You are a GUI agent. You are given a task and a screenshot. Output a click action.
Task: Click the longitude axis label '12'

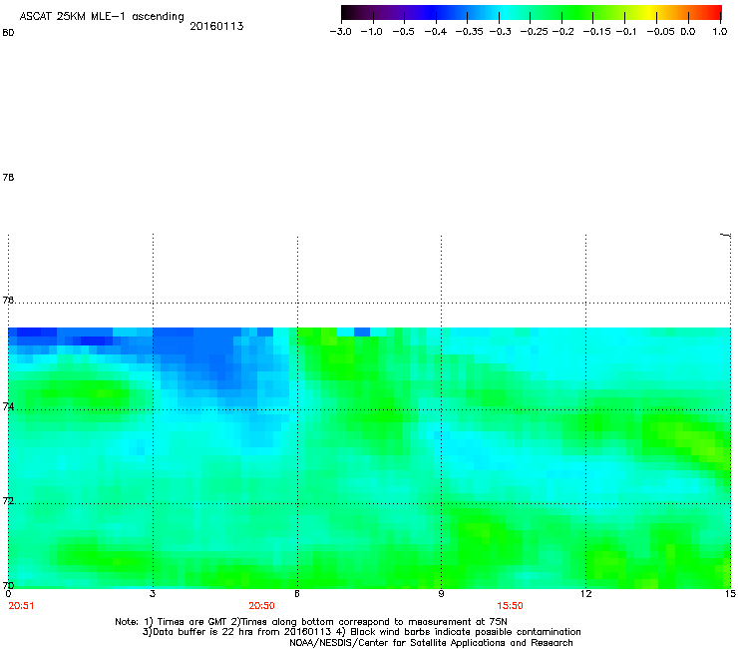click(x=585, y=594)
